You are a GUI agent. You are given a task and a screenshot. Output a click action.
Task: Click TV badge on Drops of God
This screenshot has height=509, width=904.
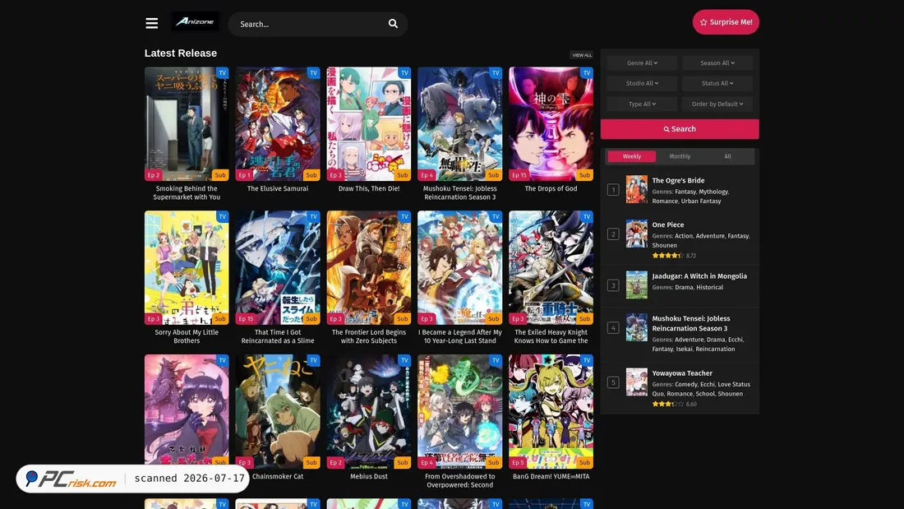click(586, 72)
